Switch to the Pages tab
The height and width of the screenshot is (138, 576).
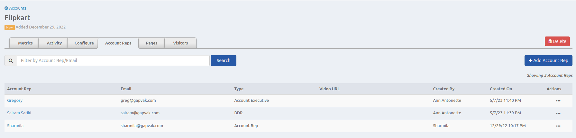click(x=151, y=43)
